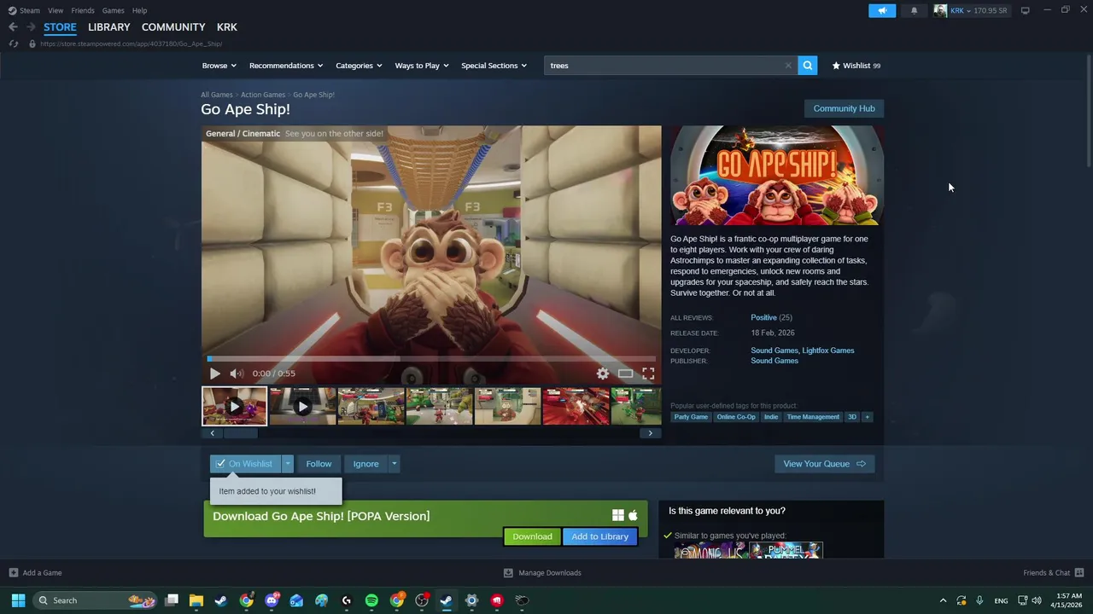This screenshot has width=1093, height=614.
Task: Expand the Ignore options arrow
Action: point(394,464)
